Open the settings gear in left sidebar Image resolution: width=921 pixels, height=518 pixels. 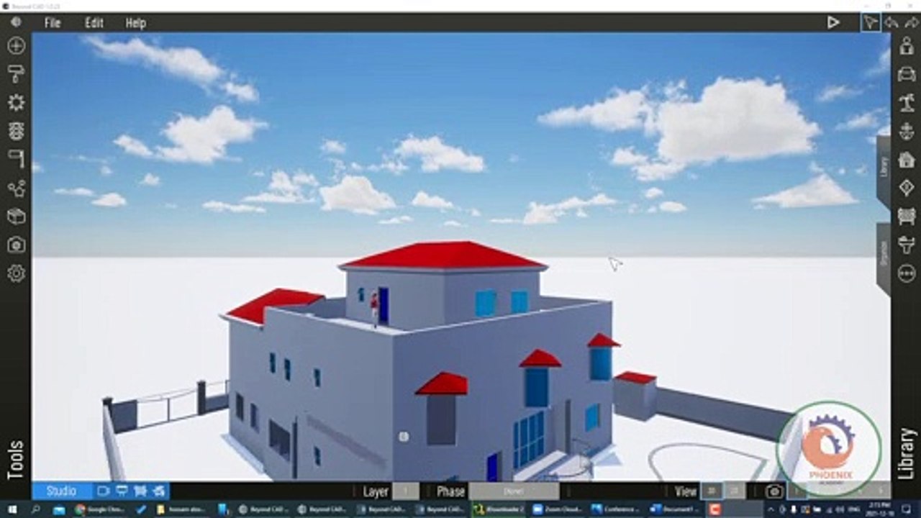(16, 273)
